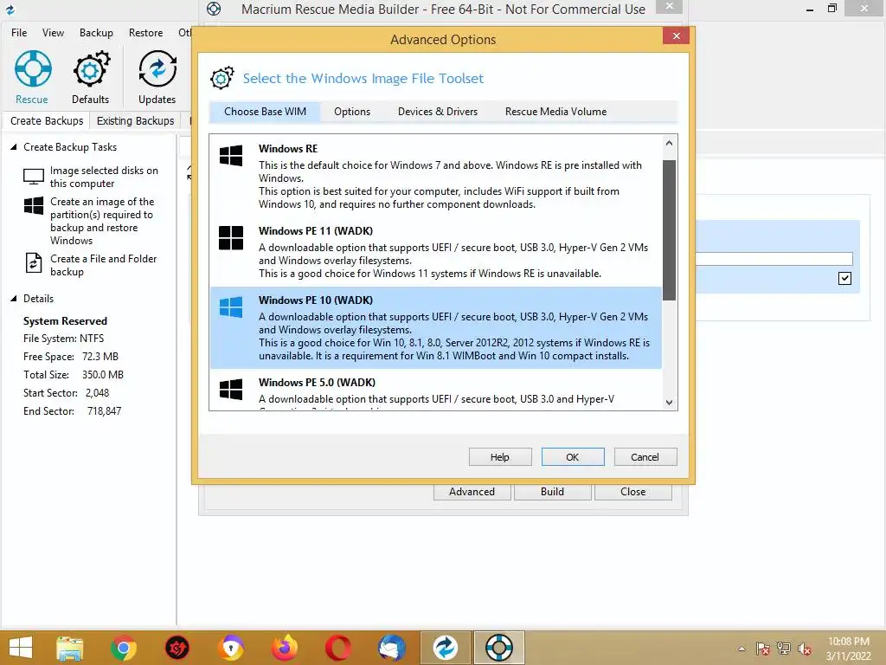Select Windows PE 10 (WADK) title
The image size is (886, 665).
point(316,300)
